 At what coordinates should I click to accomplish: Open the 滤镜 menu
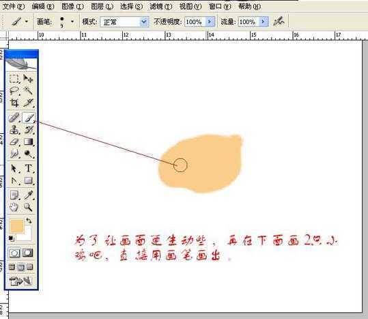point(161,6)
